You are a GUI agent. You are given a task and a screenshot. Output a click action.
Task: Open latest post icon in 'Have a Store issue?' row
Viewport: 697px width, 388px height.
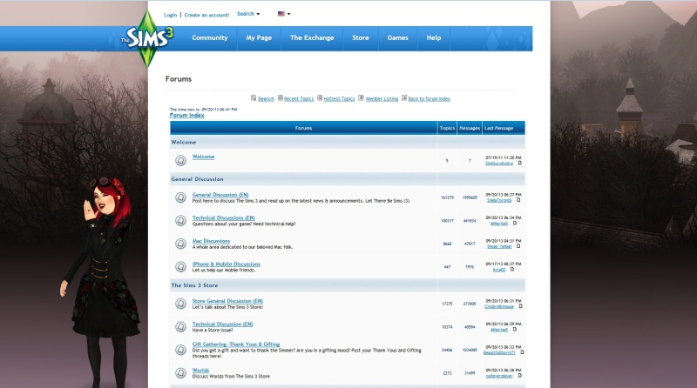pyautogui.click(x=515, y=329)
